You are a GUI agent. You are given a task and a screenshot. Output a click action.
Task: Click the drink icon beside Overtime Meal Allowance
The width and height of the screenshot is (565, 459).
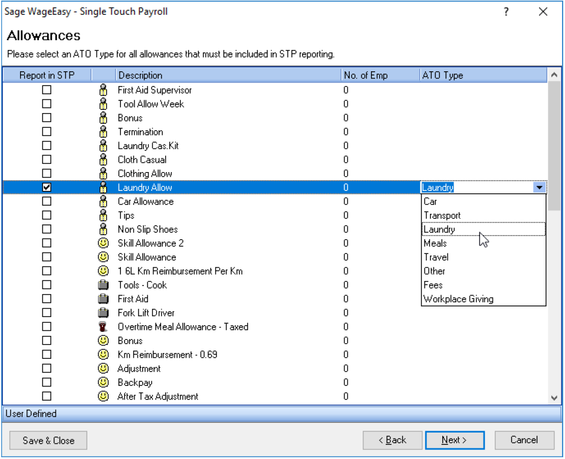click(x=103, y=326)
